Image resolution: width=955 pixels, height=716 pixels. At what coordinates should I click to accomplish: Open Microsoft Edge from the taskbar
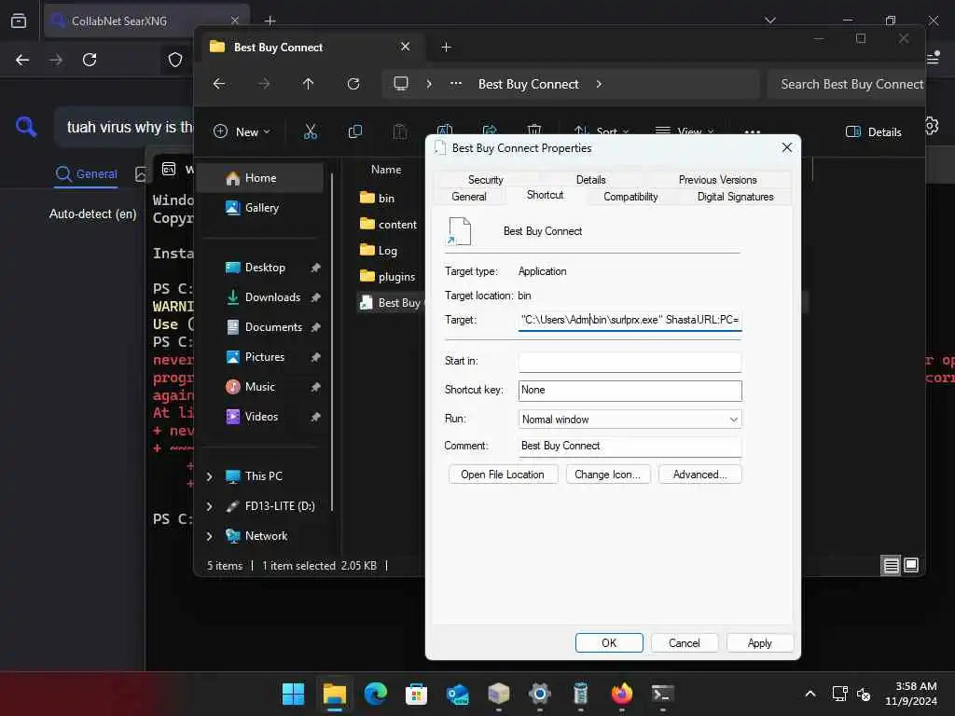(375, 694)
